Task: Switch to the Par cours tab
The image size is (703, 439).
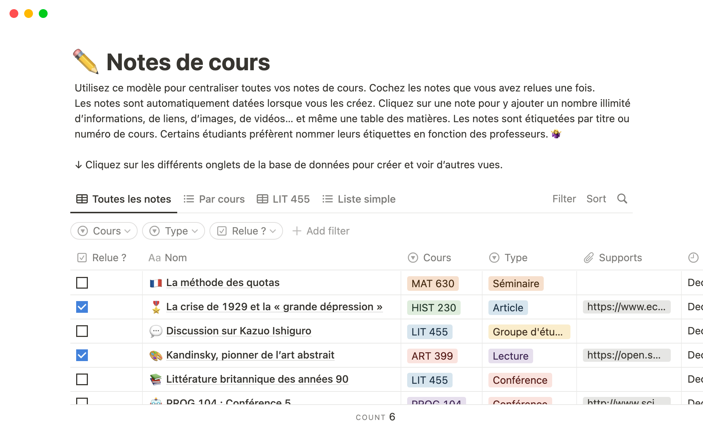Action: (x=214, y=199)
